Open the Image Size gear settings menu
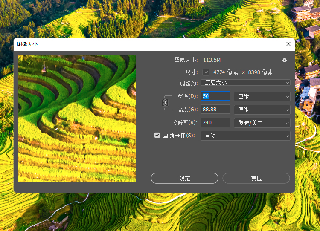The width and height of the screenshot is (320, 231). click(285, 61)
